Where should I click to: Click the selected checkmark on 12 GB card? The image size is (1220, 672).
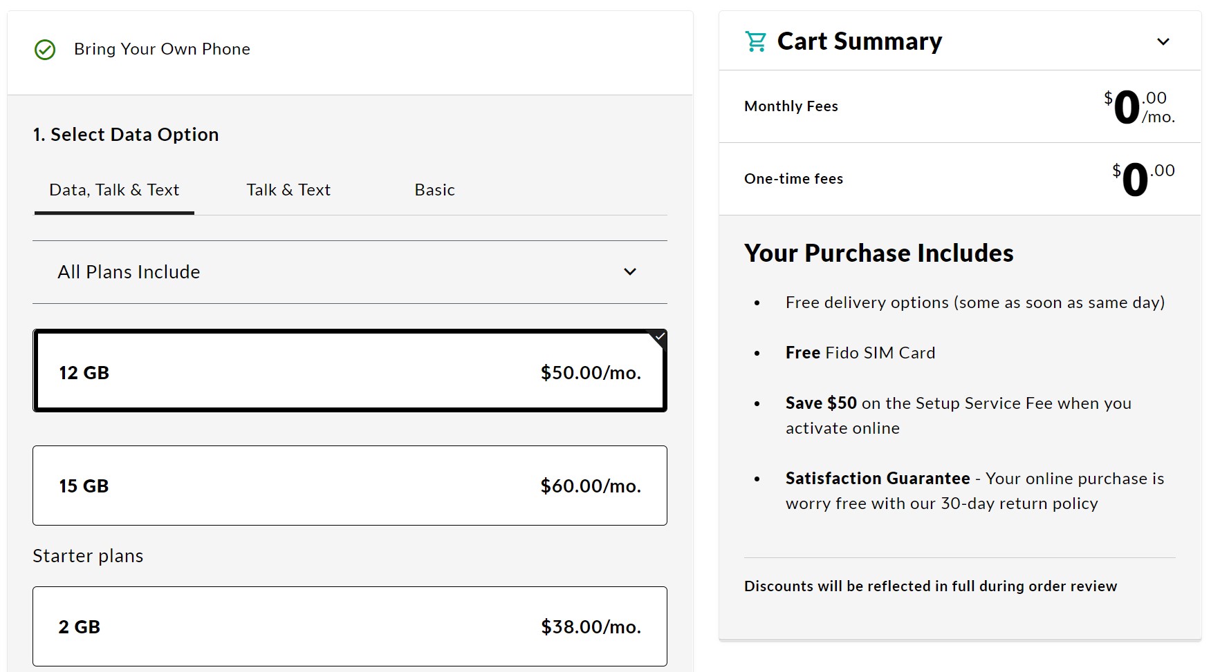[x=659, y=337]
